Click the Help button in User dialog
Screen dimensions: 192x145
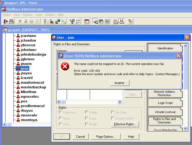131,136
